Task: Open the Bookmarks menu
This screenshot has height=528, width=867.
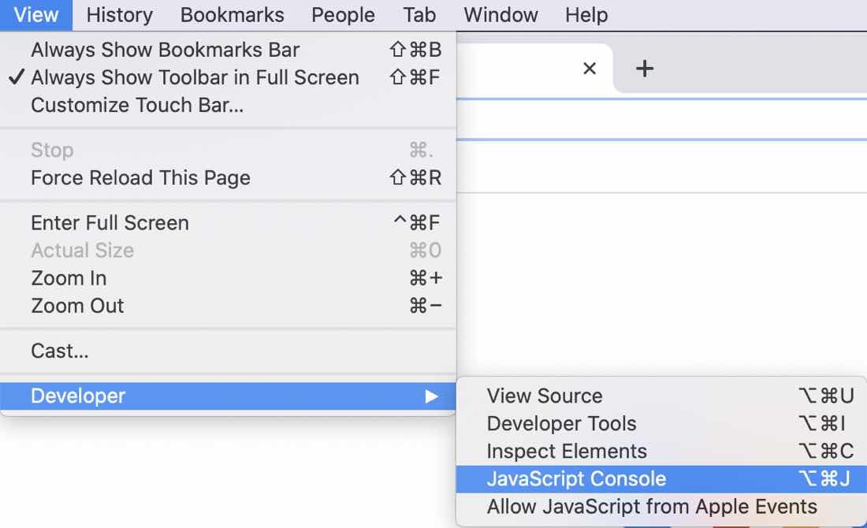Action: coord(232,14)
